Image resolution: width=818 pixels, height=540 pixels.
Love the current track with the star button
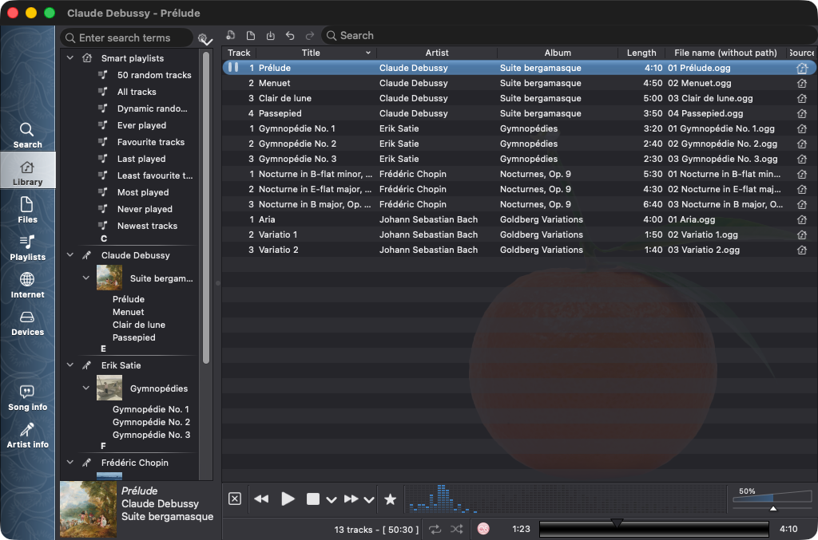click(x=390, y=499)
